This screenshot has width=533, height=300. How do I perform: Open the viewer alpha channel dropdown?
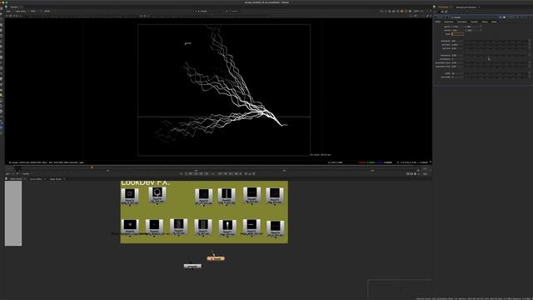[21, 11]
